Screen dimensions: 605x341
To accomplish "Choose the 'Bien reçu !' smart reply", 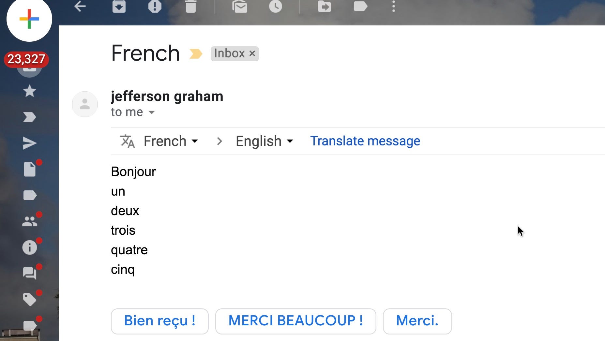I will [159, 321].
